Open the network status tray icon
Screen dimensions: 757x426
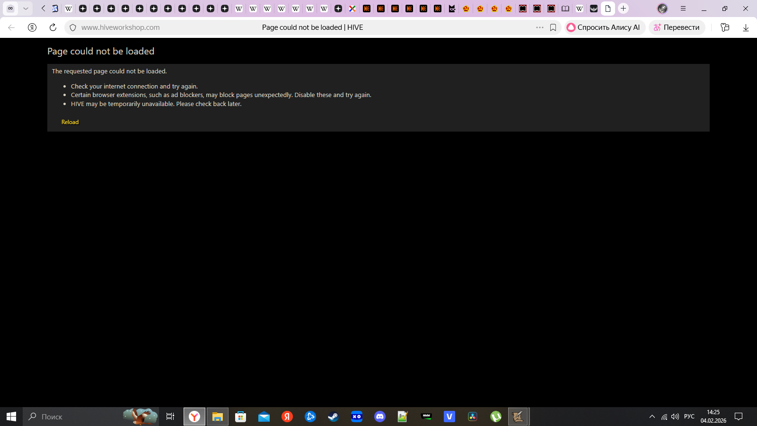point(664,417)
